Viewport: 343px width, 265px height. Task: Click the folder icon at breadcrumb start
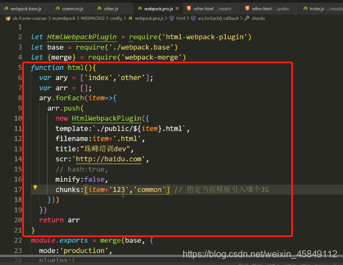[8, 18]
